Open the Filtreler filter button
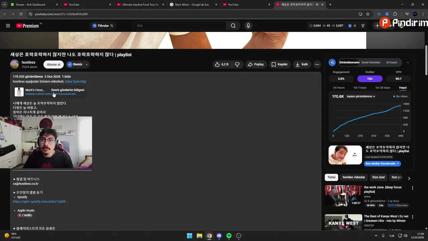This screenshot has height=241, width=428. (103, 26)
